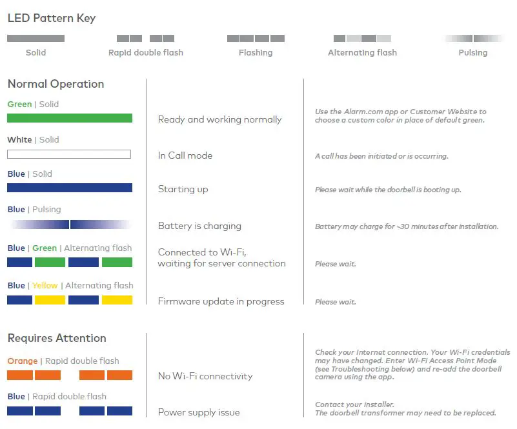The image size is (517, 429).
Task: Click the "Power supply issue" status text
Action: pyautogui.click(x=199, y=412)
